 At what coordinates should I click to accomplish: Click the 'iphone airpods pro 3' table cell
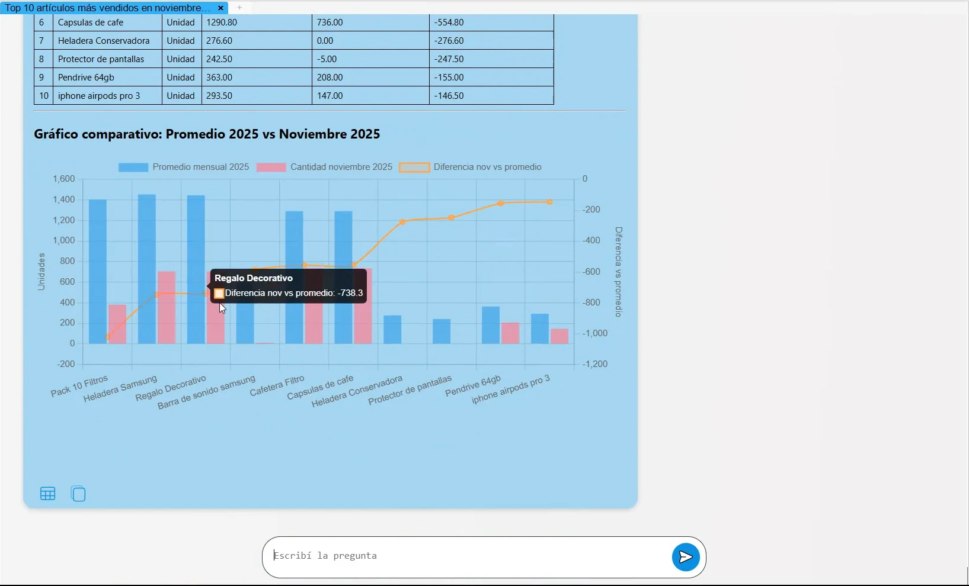tap(107, 96)
